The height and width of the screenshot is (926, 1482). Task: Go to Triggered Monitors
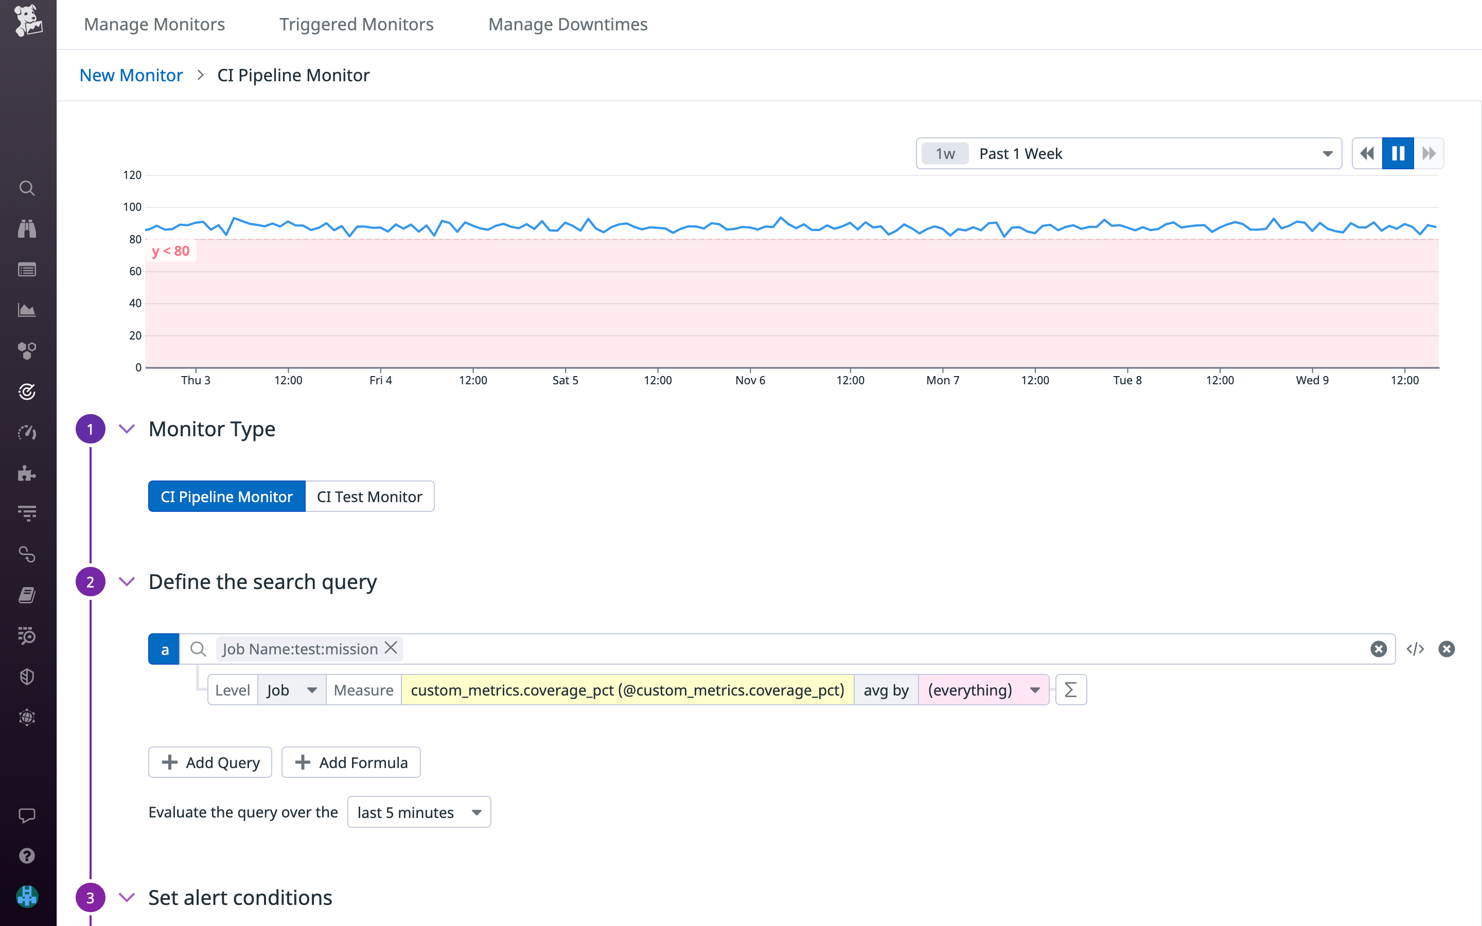356,25
